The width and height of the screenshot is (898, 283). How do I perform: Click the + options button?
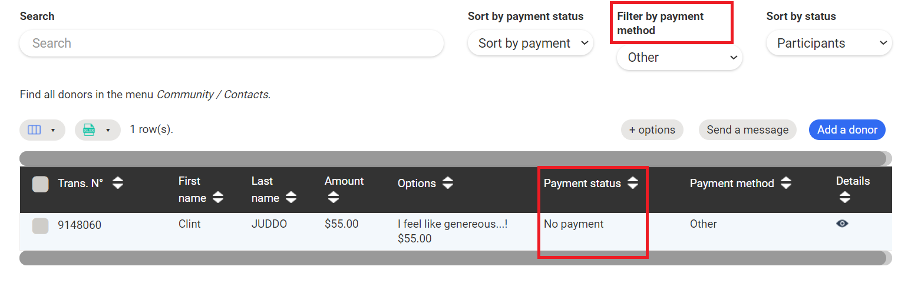pyautogui.click(x=652, y=130)
